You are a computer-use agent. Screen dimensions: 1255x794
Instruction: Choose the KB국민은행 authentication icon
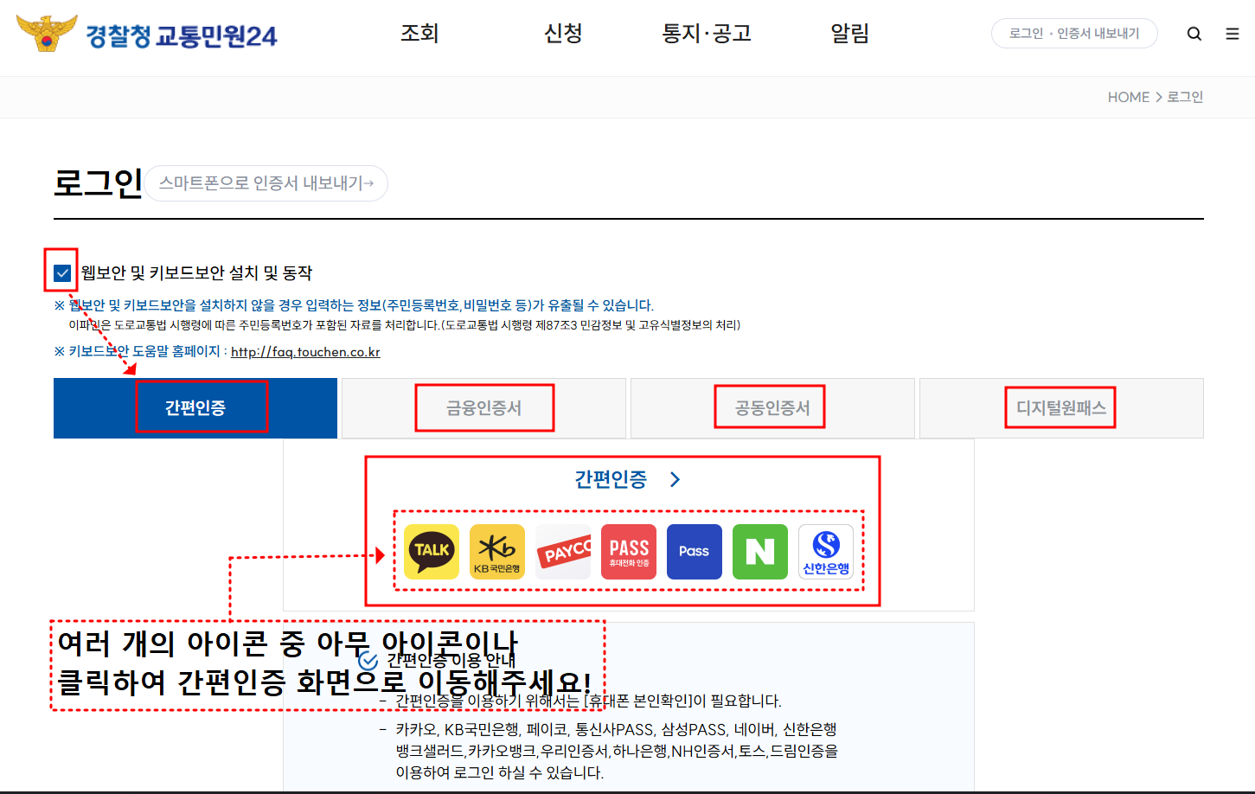click(x=497, y=551)
